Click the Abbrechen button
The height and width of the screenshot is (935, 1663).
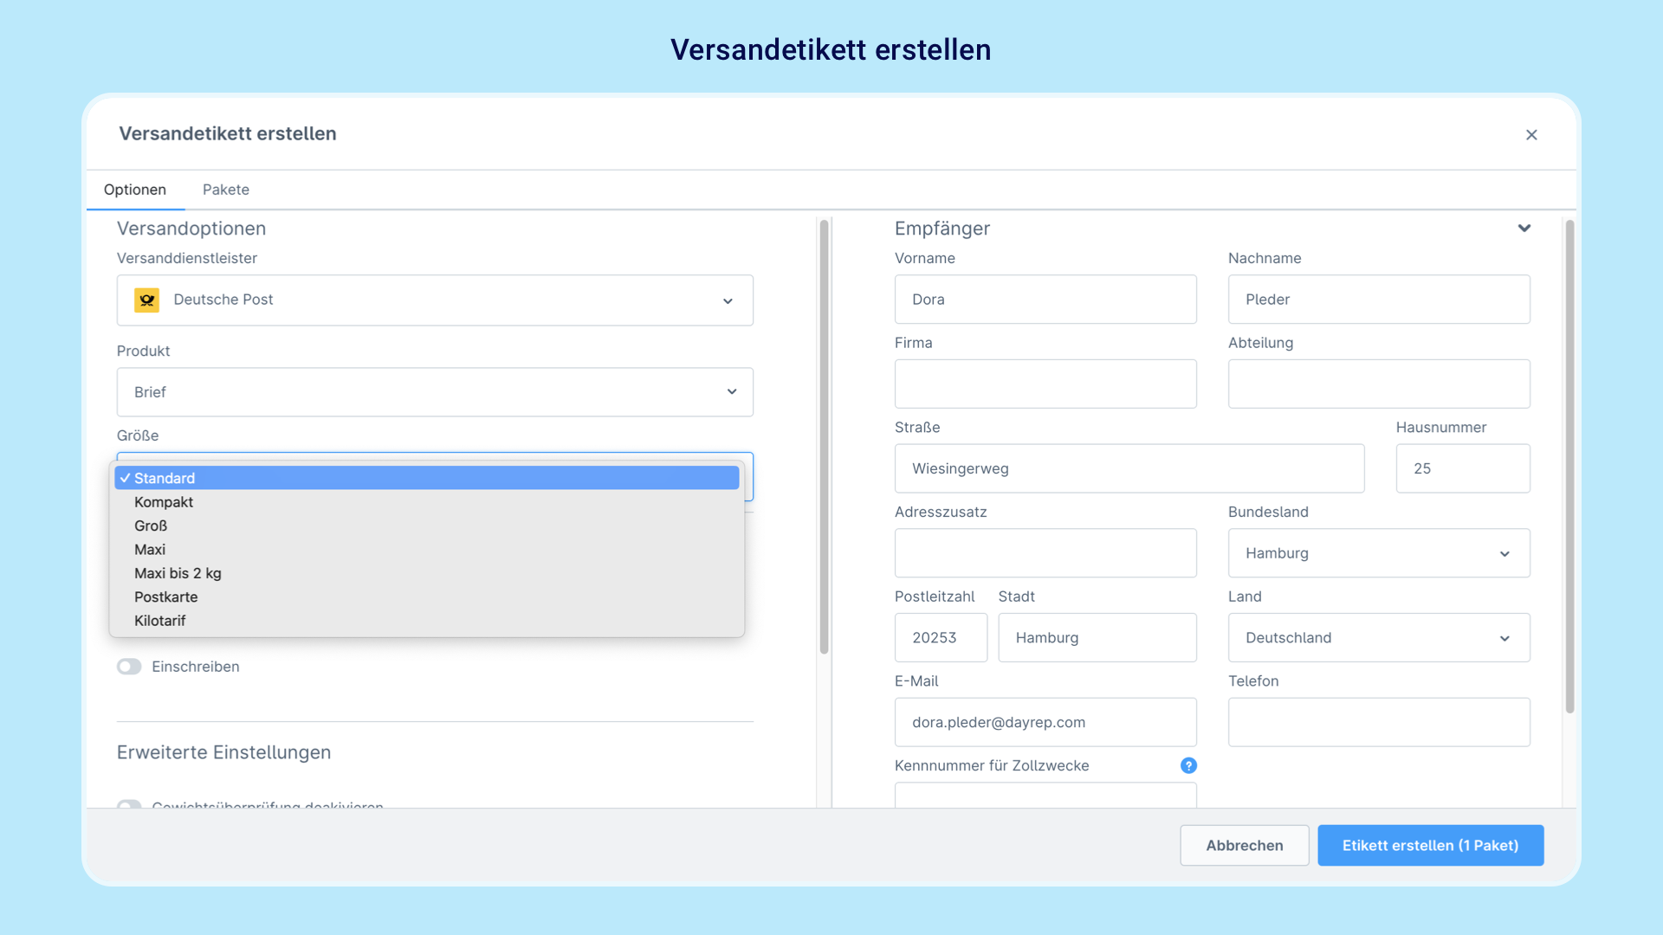coord(1245,845)
